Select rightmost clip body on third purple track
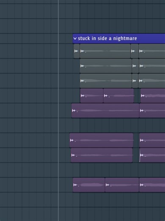Image resolution: width=165 pixels, height=221 pixels. click(x=152, y=140)
